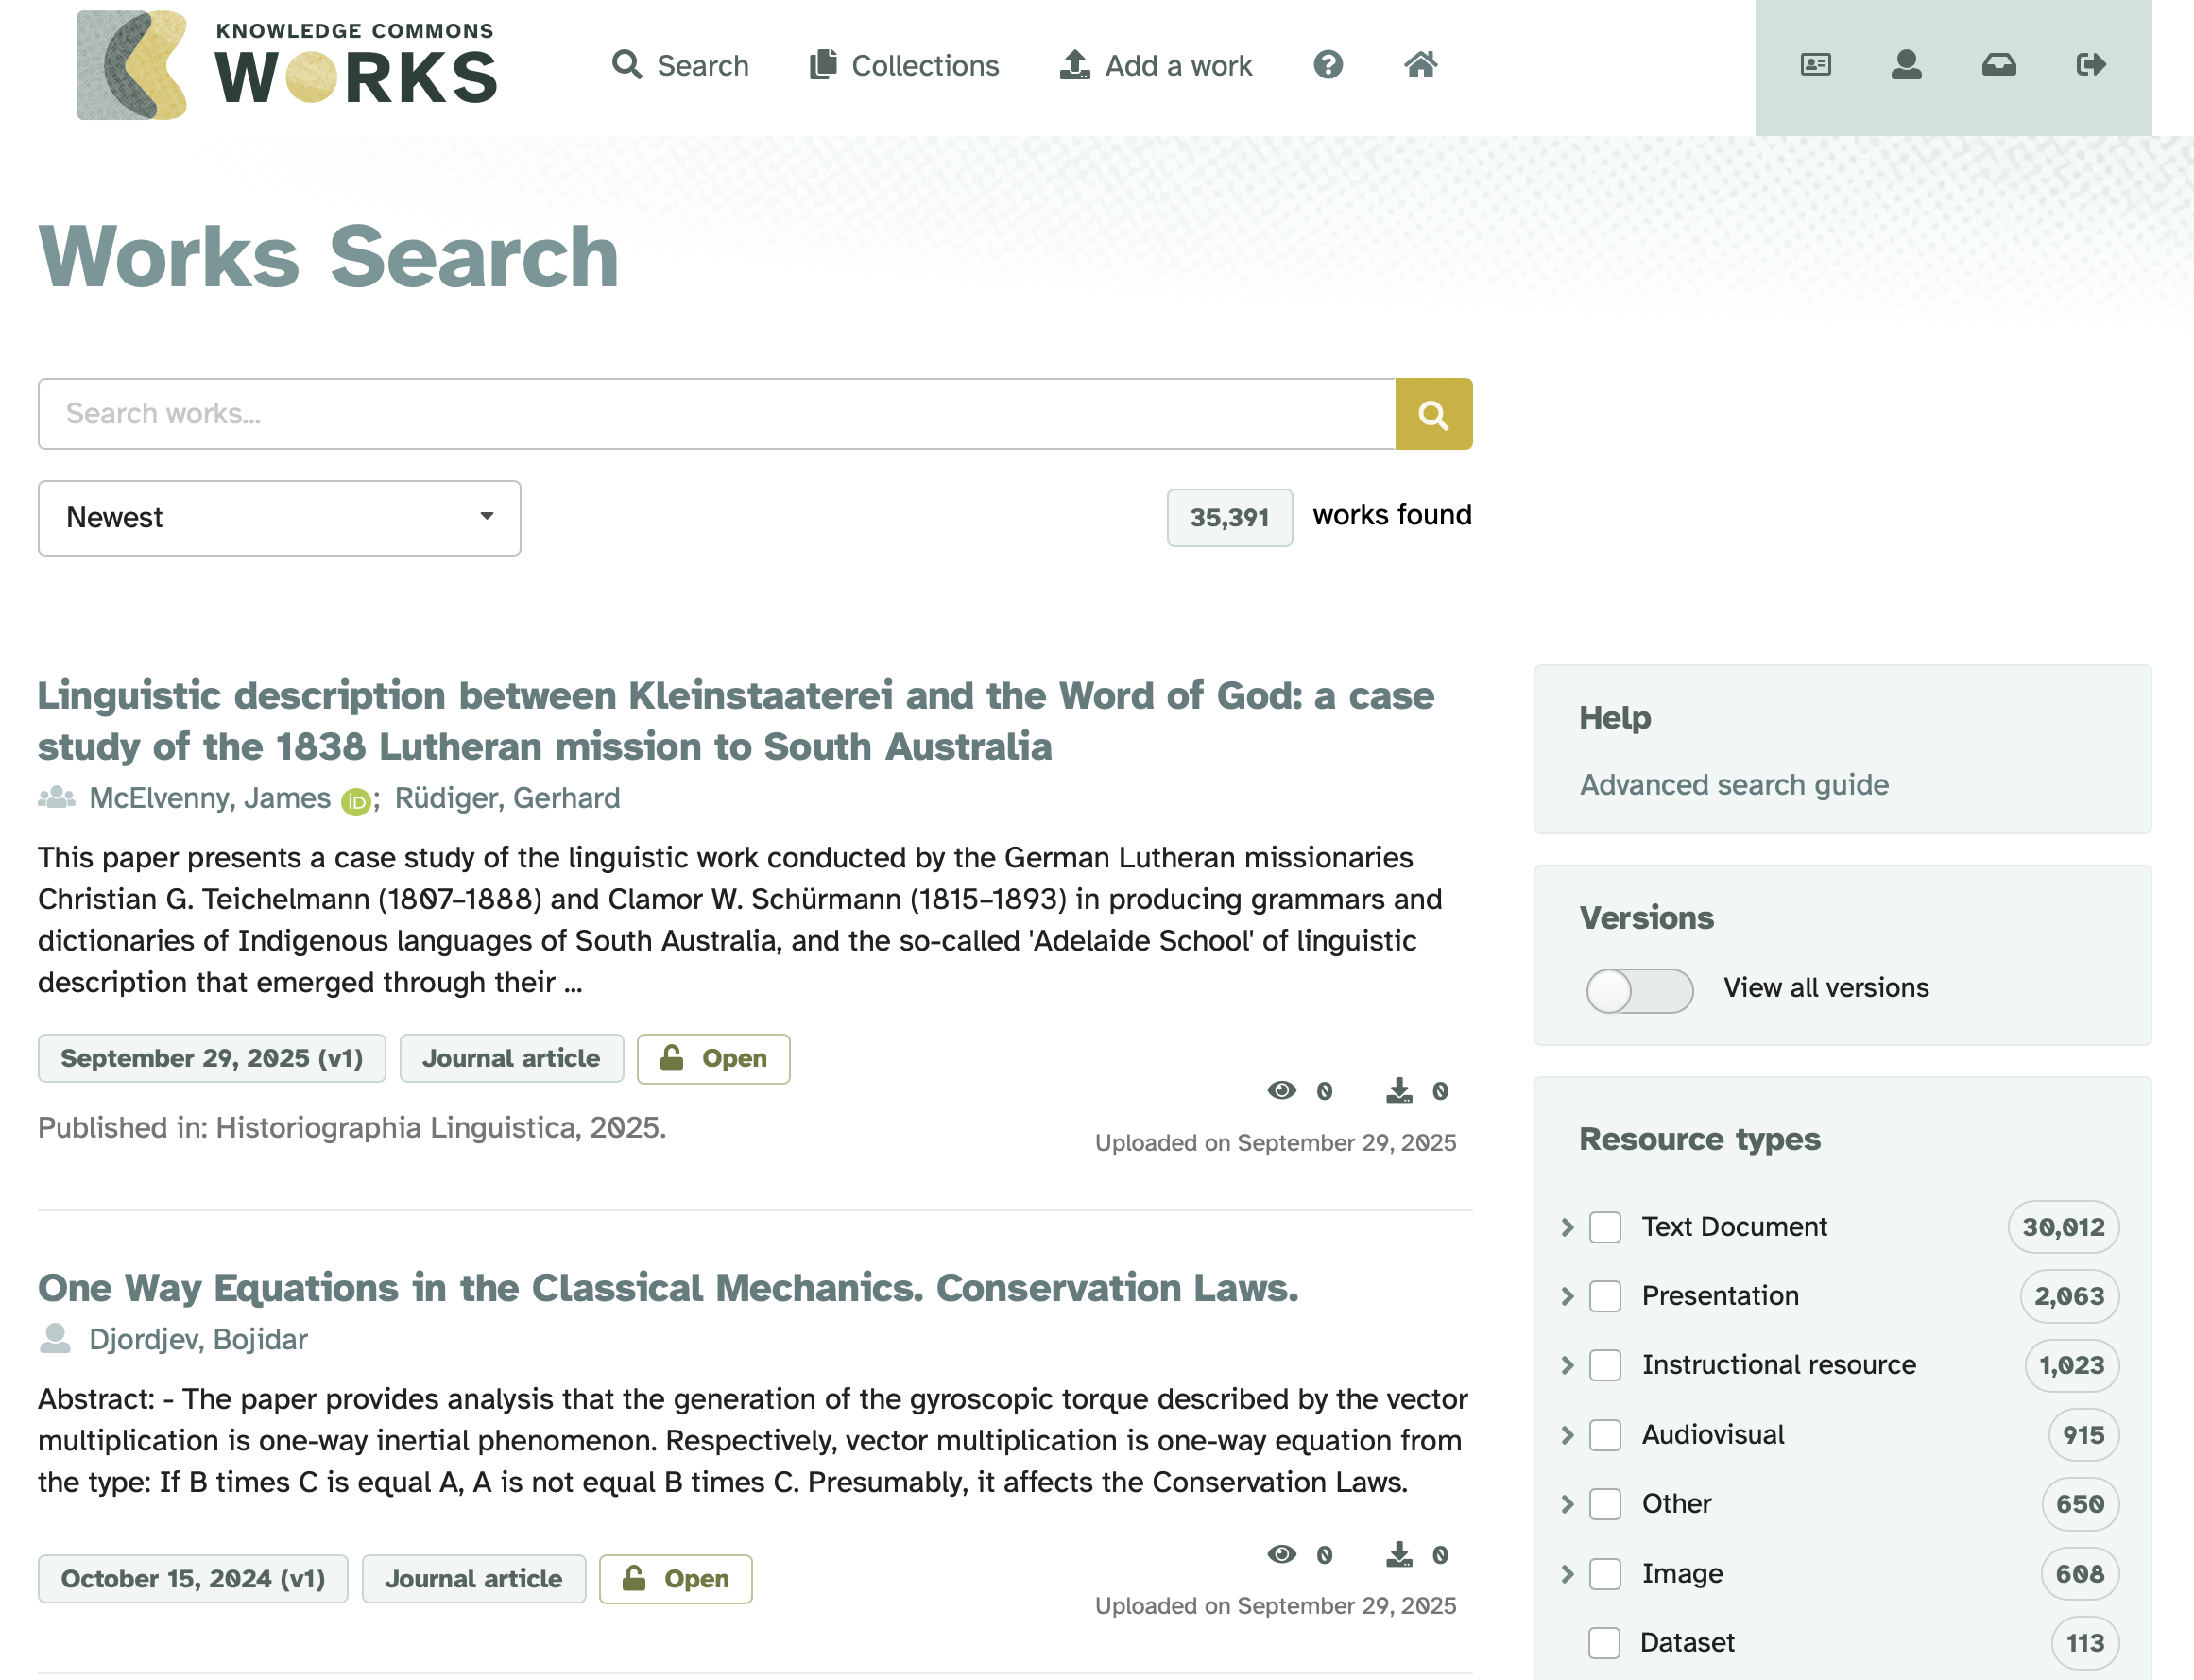
Task: Click James McElvenny's ORCID iD badge
Action: (355, 801)
